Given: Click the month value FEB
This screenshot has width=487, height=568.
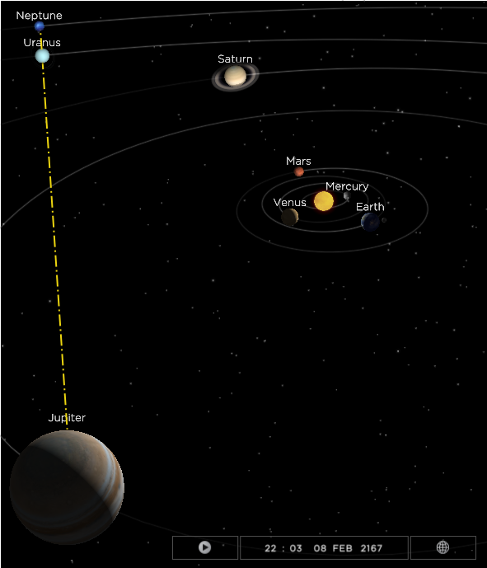Looking at the screenshot, I should (x=343, y=548).
